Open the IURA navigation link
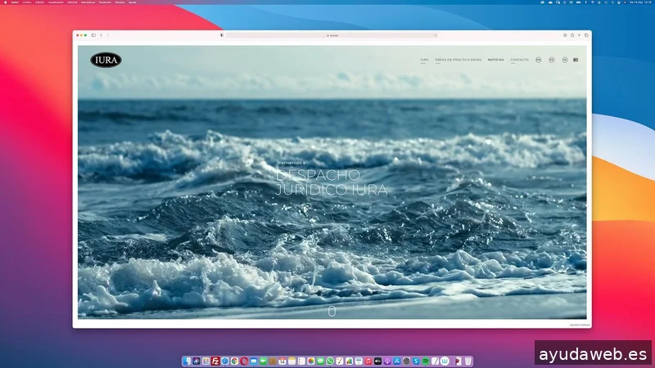Screen dimensions: 655x368 pyautogui.click(x=424, y=60)
